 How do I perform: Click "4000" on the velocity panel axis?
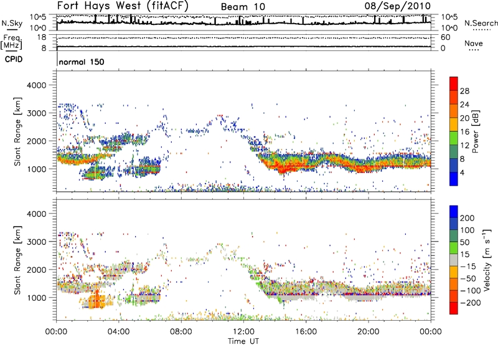tap(36, 214)
